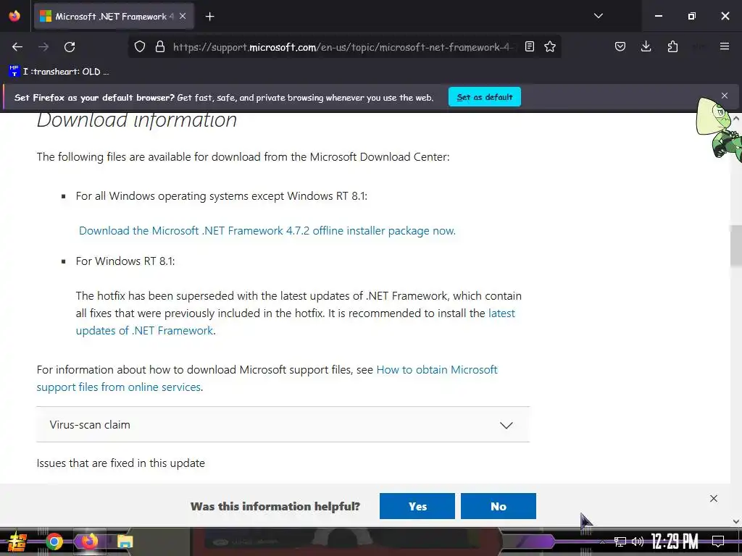Save page to Pocket

[620, 46]
